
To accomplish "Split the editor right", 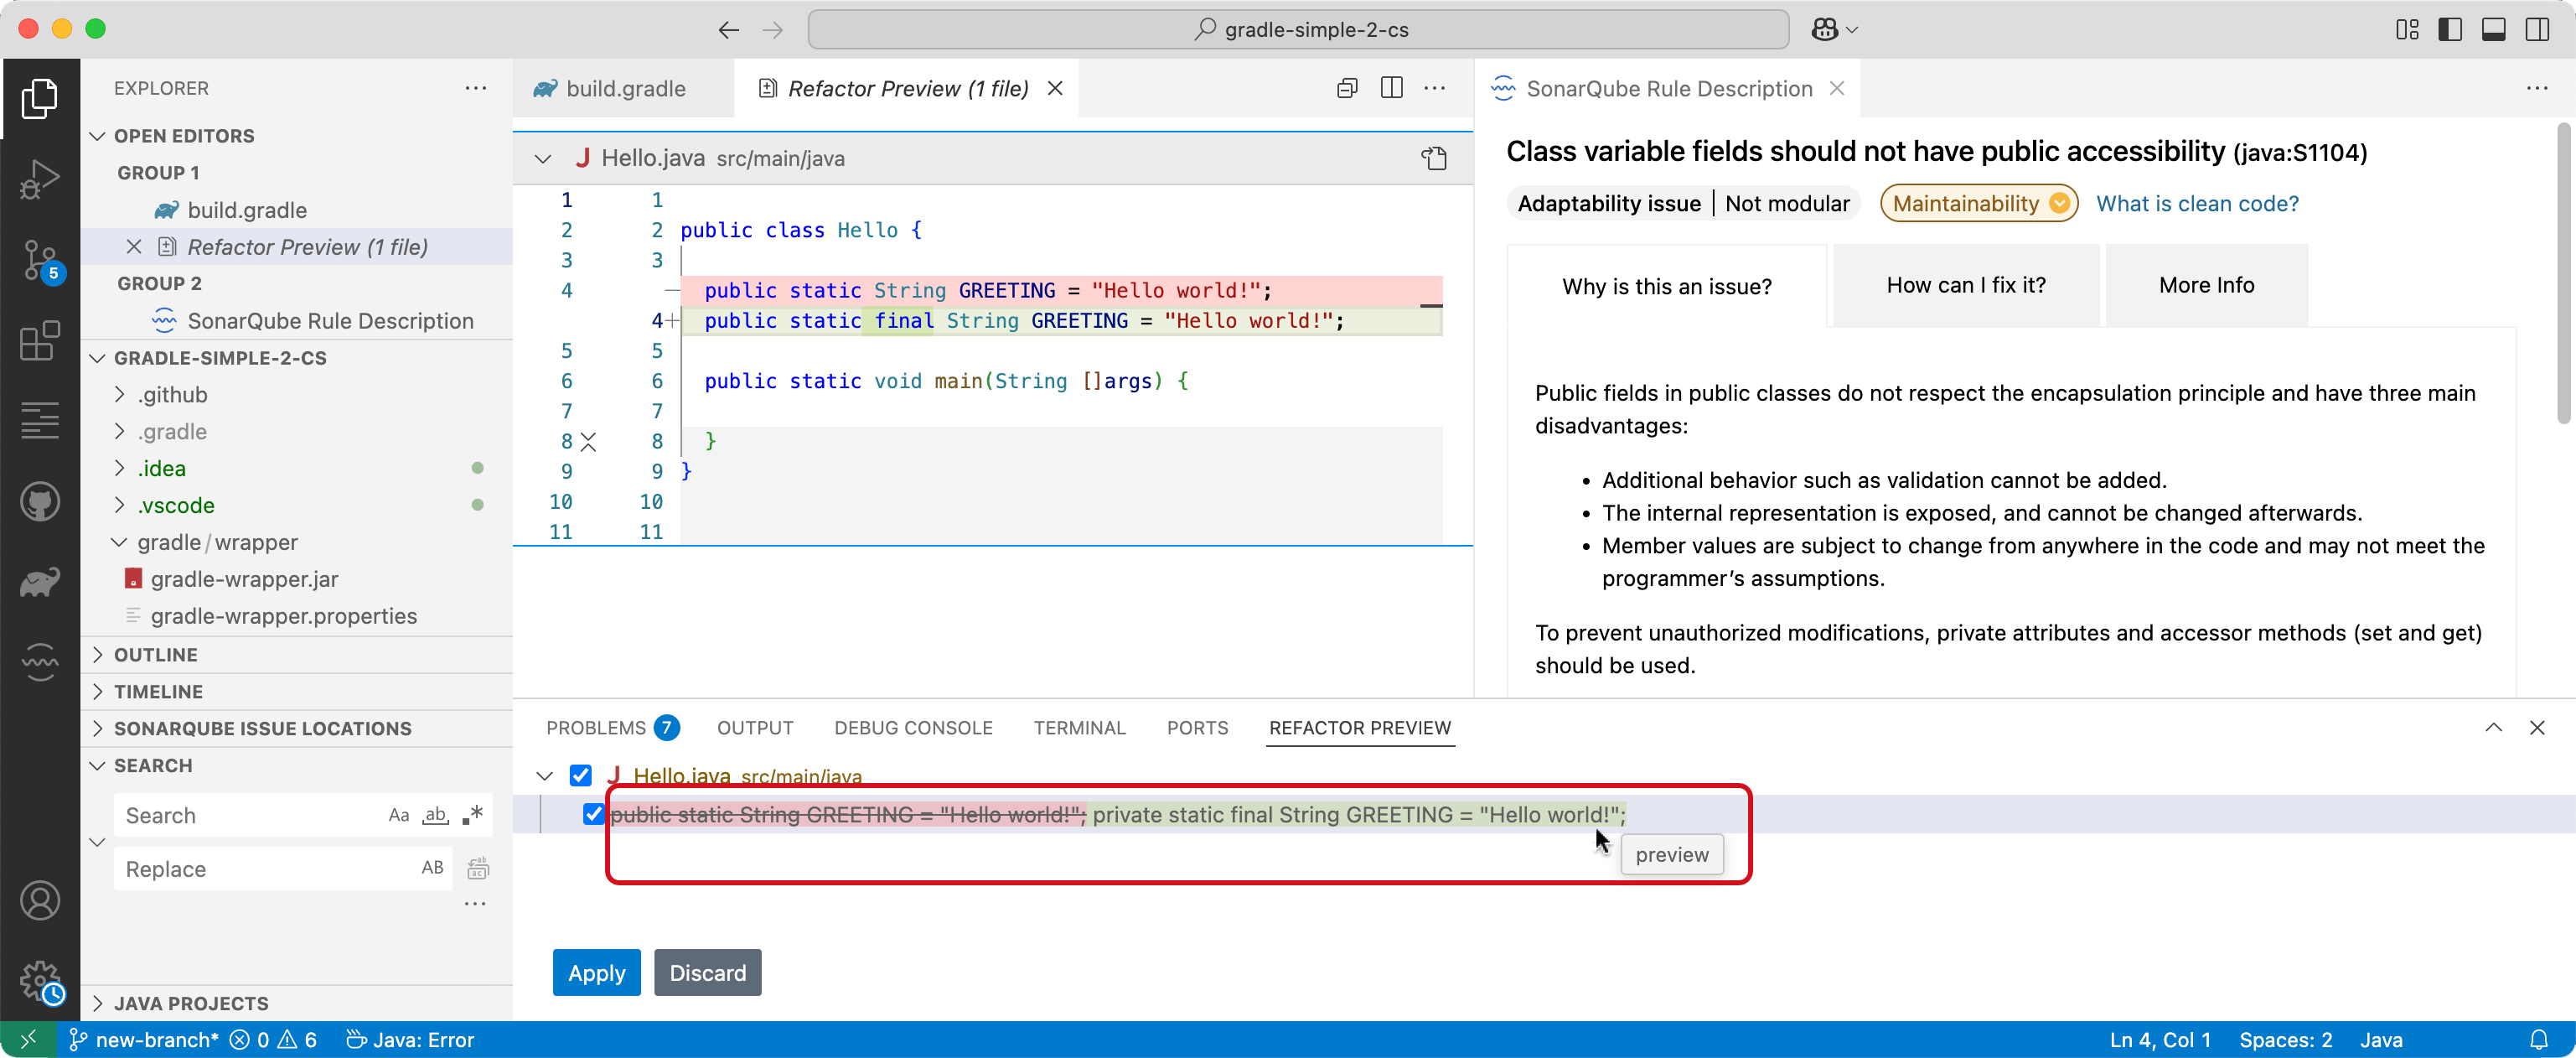I will (1391, 88).
